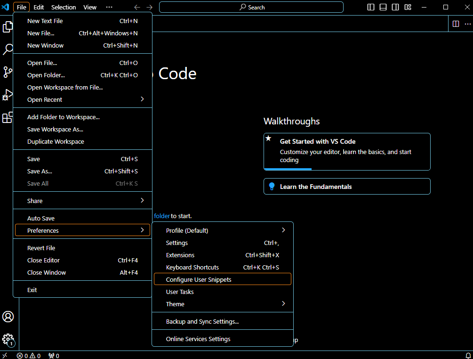Select Duplicate Workspace

82,141
